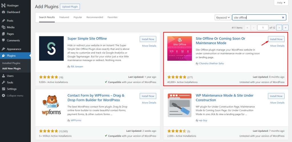
Task: Click the Settings sliders icon
Action: point(3,89)
